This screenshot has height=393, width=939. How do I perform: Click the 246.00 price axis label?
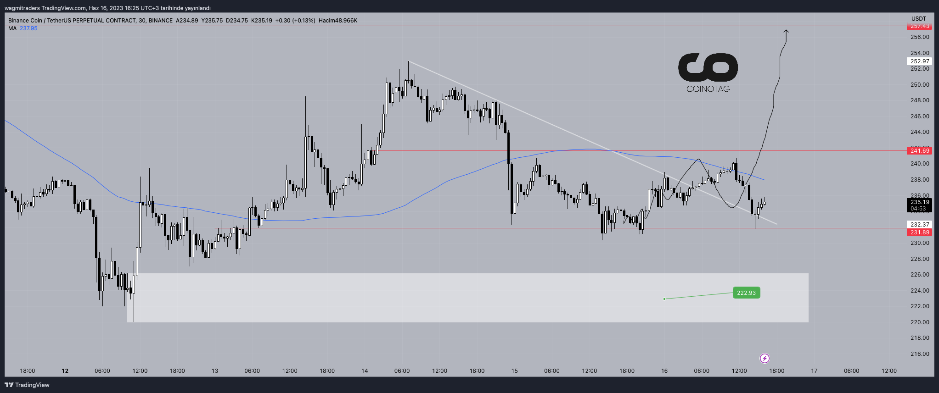[920, 116]
